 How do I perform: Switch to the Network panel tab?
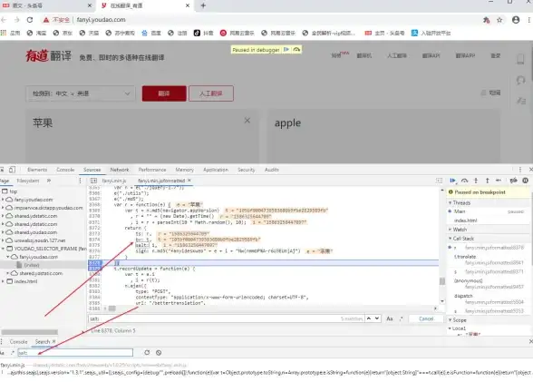(120, 170)
